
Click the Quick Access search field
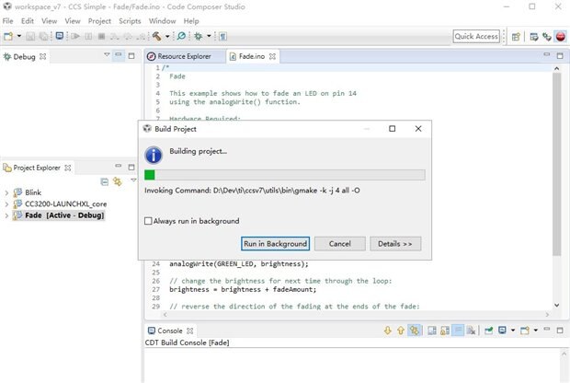pyautogui.click(x=476, y=37)
